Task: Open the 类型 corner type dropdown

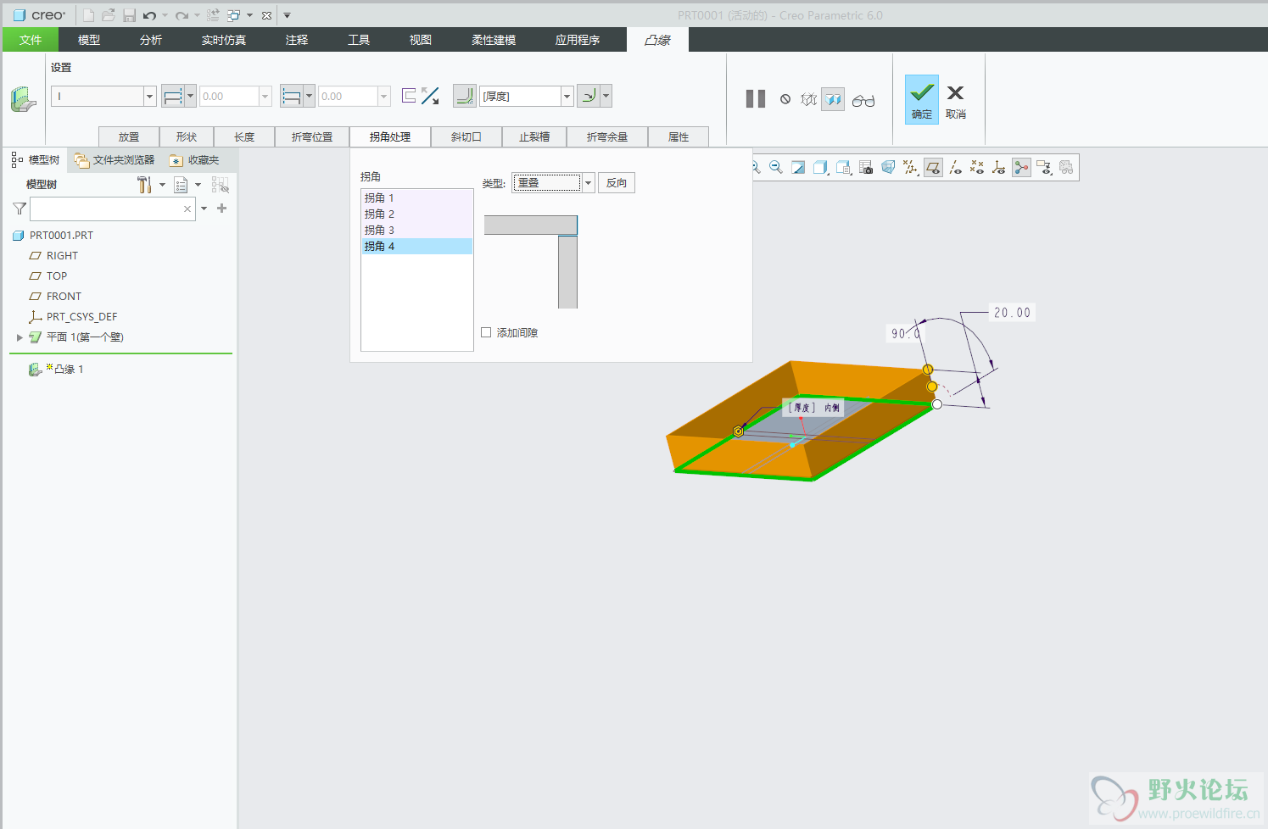Action: [x=588, y=183]
